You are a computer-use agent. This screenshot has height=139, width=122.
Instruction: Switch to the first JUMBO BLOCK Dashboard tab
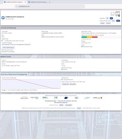coord(15,2)
